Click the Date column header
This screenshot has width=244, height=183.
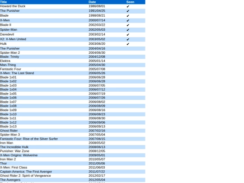click(92, 2)
